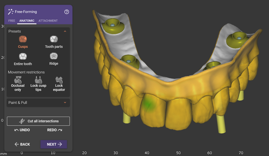Image resolution: width=269 pixels, height=156 pixels.
Task: Expand the Paint & Pull section
Action: click(65, 103)
